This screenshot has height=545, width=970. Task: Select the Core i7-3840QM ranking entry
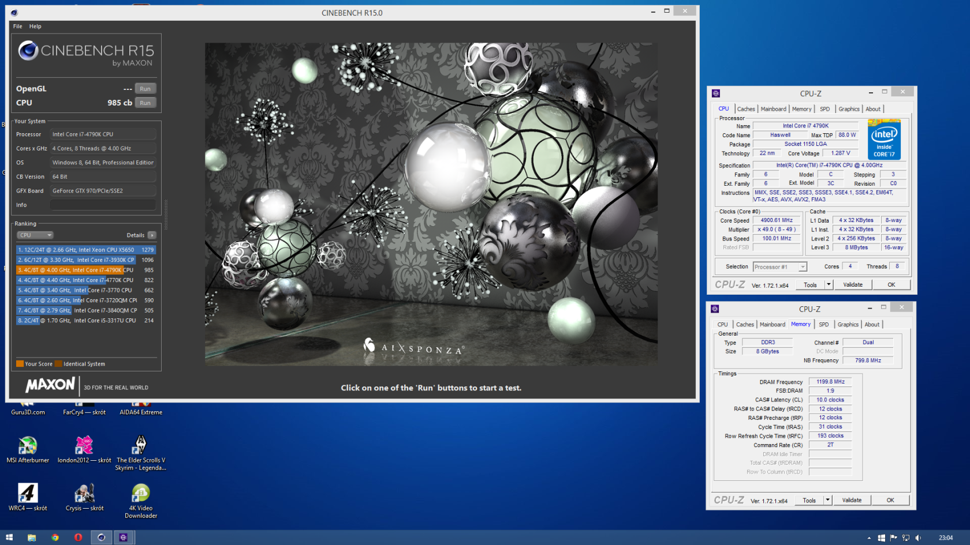point(86,310)
